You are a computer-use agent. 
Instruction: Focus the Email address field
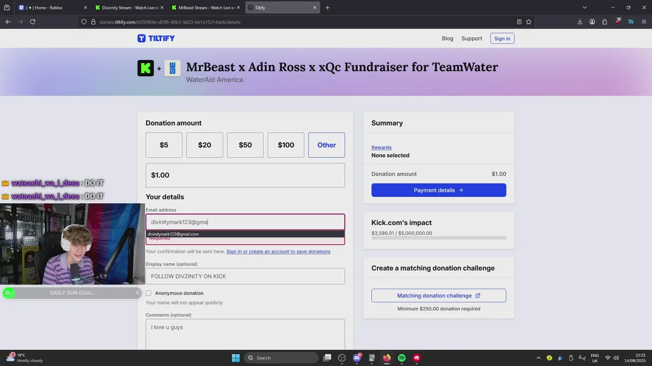[x=245, y=222]
